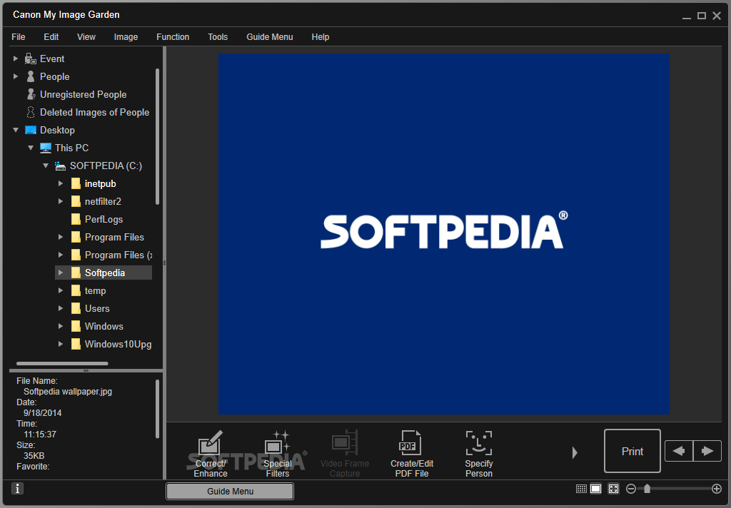The image size is (731, 508).
Task: Collapse the SOFTPEDIA (C:) drive node
Action: [45, 166]
